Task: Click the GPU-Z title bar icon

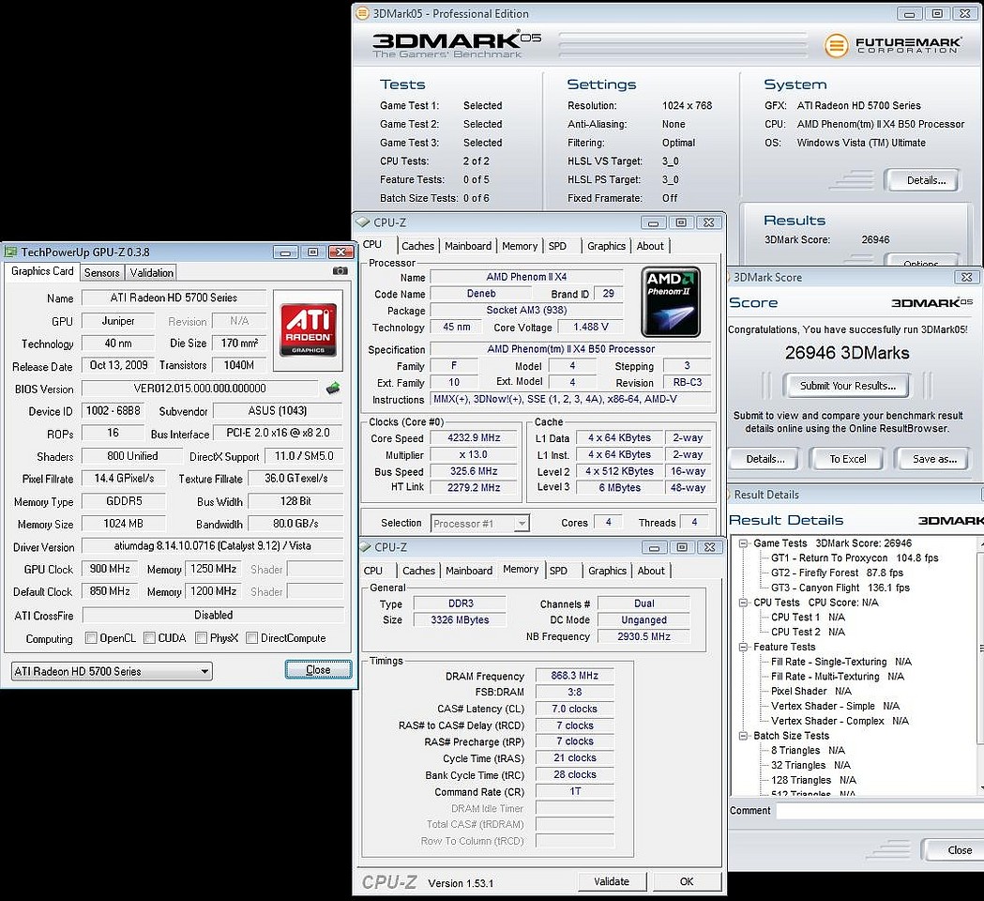Action: [x=10, y=252]
